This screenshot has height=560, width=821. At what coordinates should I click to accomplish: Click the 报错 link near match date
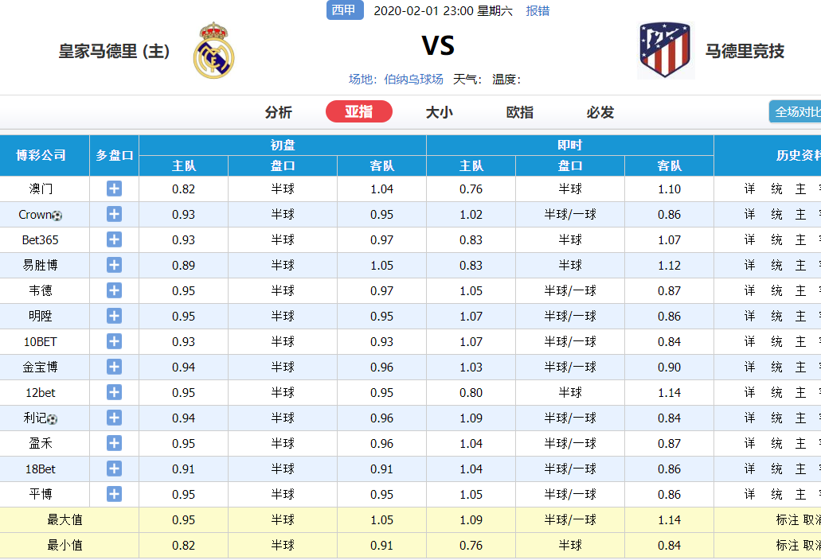(538, 11)
